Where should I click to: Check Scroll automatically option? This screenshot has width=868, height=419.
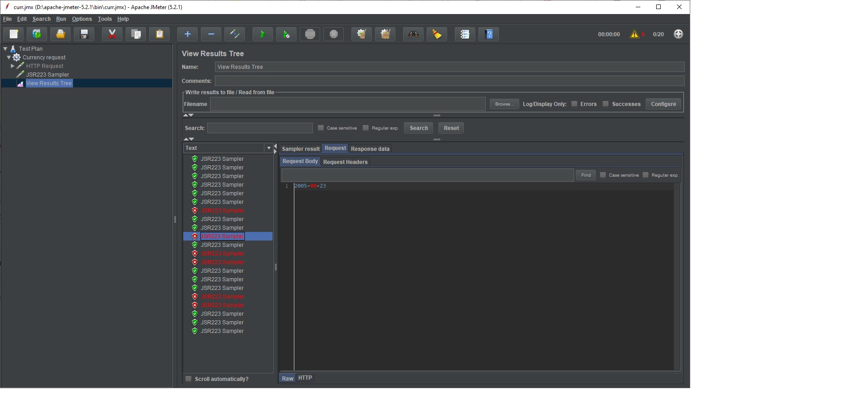coord(189,379)
